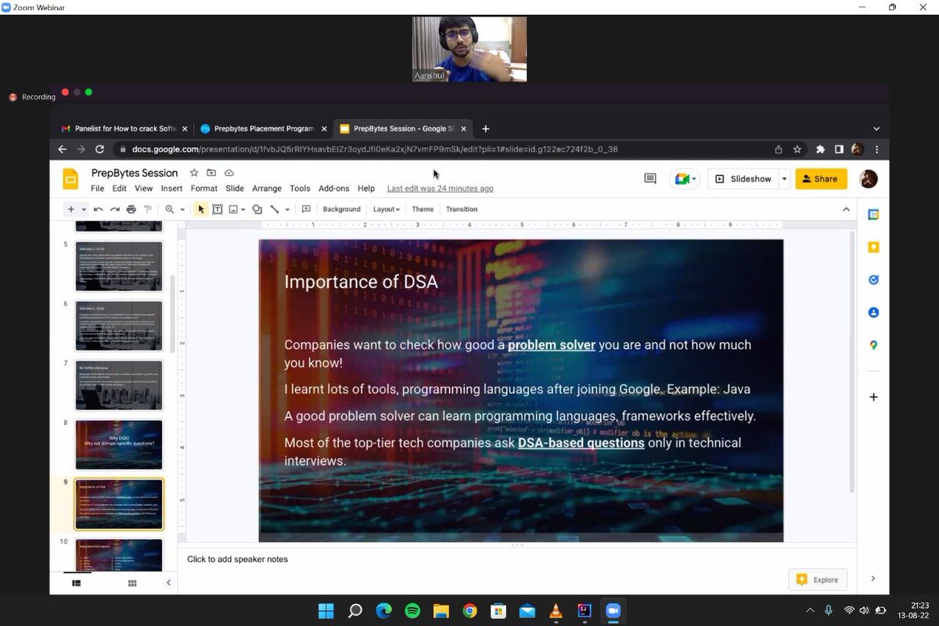
Task: Open Contacts side panel icon
Action: [x=873, y=312]
